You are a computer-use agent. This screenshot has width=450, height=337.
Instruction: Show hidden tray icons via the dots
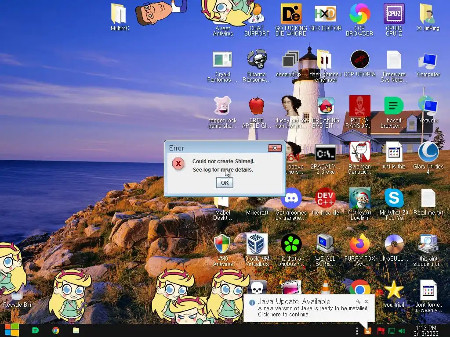click(357, 331)
